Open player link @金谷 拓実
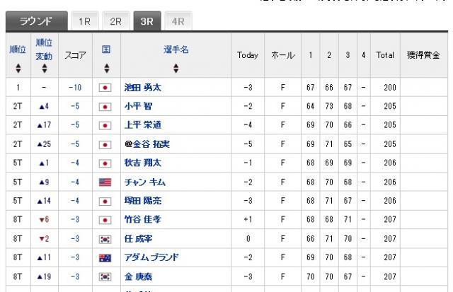This screenshot has height=292, width=453. (x=147, y=144)
